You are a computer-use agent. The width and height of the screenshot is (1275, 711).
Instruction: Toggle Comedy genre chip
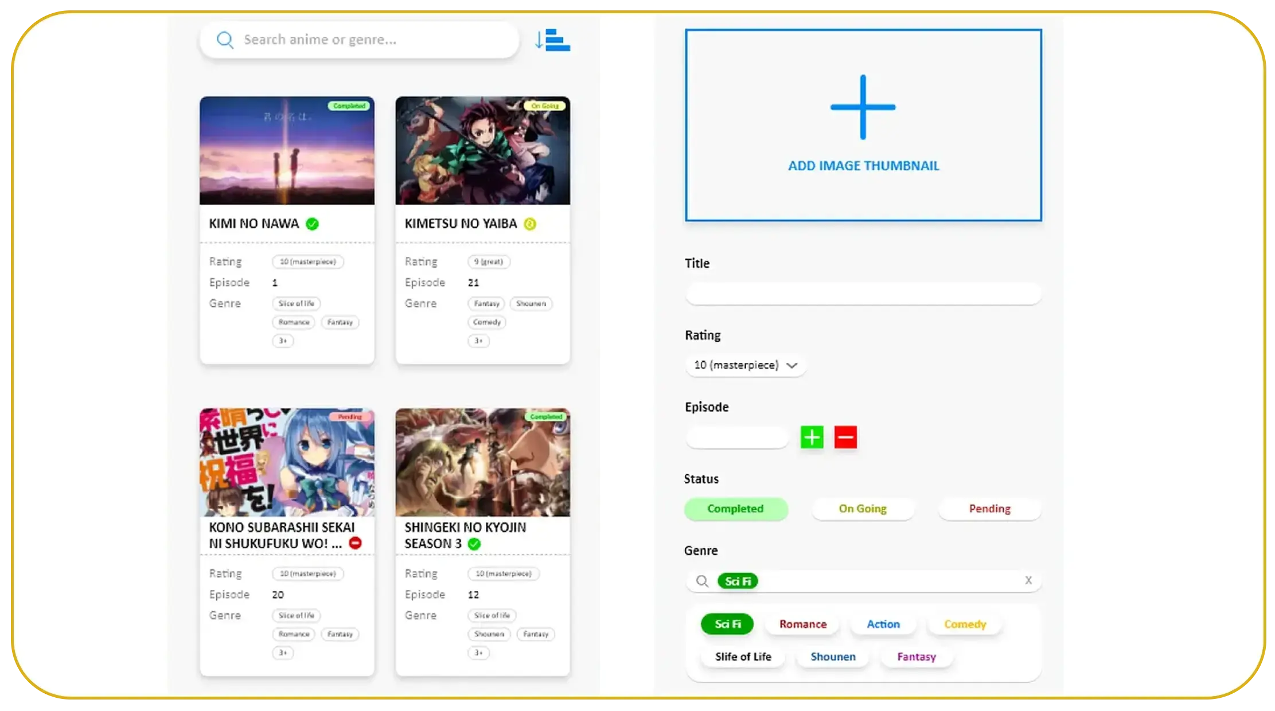click(x=965, y=624)
